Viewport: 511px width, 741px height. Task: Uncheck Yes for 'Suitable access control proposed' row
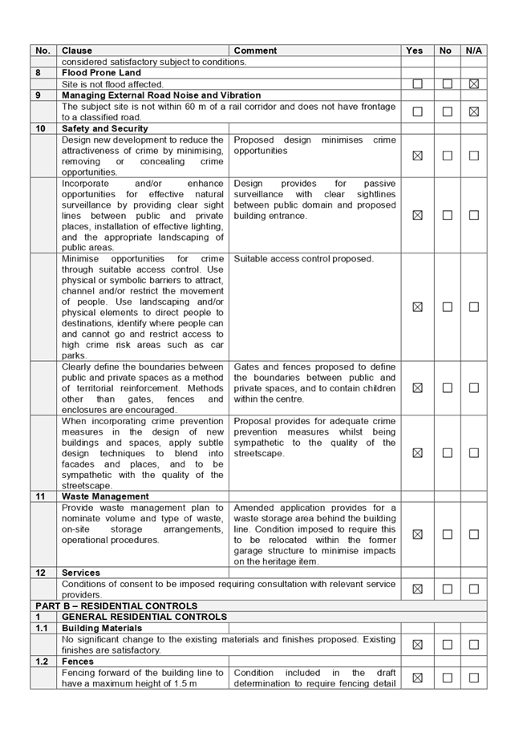pos(417,306)
